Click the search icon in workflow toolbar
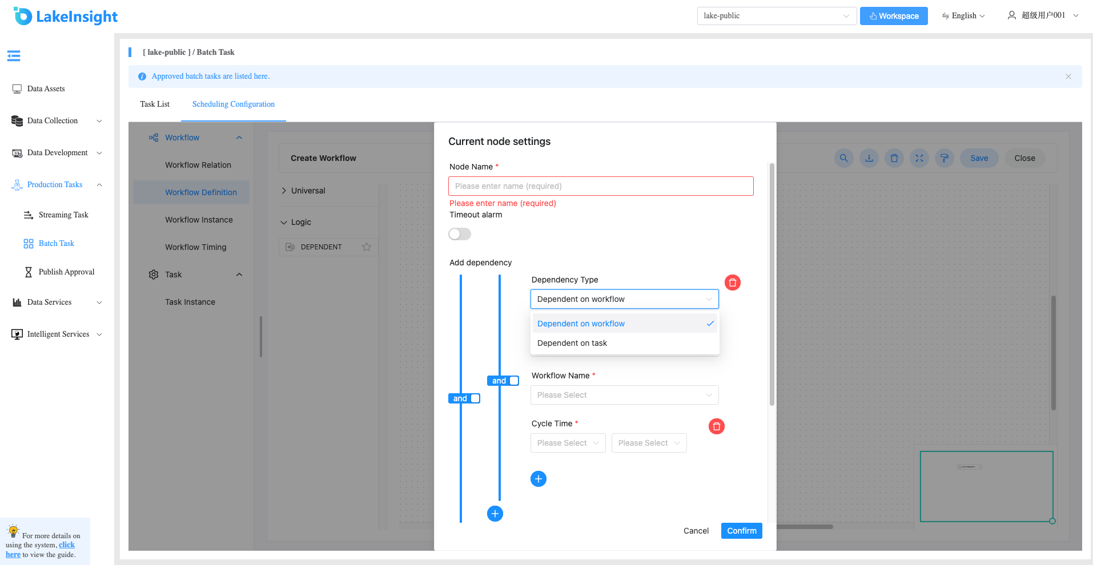This screenshot has width=1093, height=565. point(844,158)
